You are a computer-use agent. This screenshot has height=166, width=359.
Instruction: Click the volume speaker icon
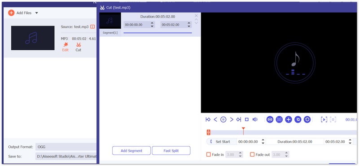click(x=255, y=119)
